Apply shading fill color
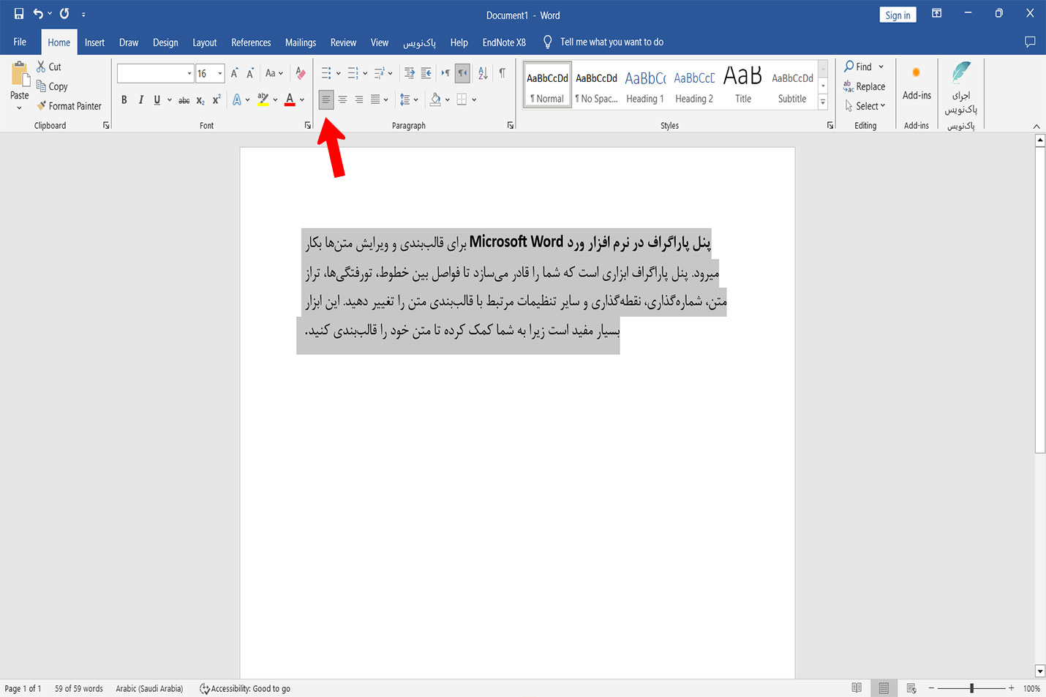This screenshot has width=1046, height=697. (x=435, y=99)
